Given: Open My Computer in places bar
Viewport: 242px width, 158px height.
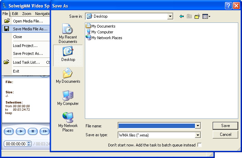Looking at the screenshot, I should 68,98.
